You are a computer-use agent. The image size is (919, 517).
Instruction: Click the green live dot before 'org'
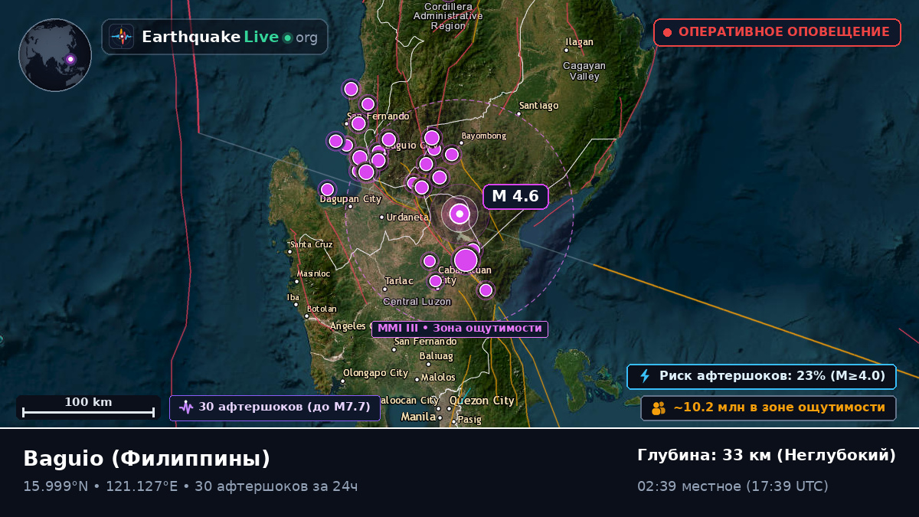(287, 38)
